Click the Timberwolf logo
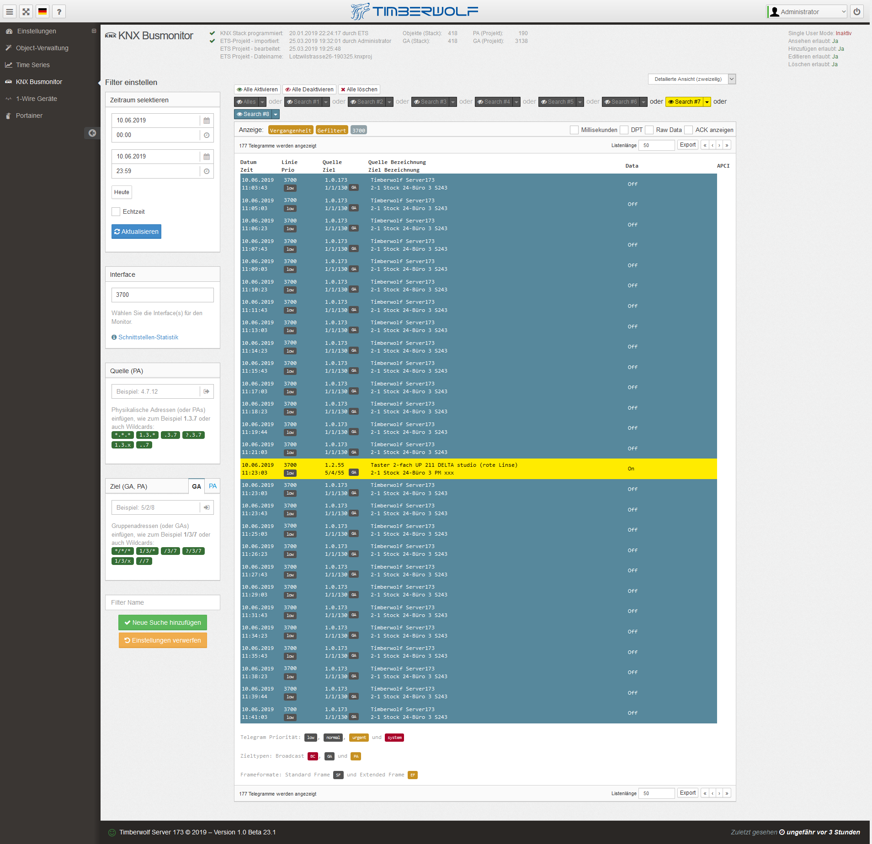The width and height of the screenshot is (872, 844). click(414, 11)
